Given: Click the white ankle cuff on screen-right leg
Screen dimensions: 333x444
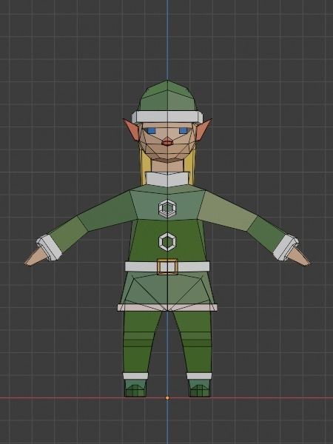Looking at the screenshot, I should [199, 376].
